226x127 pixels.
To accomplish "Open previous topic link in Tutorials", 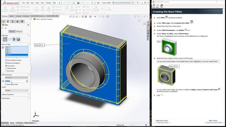I will pos(162,123).
